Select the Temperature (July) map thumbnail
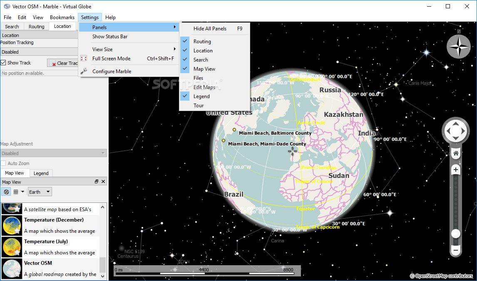Viewport: 477px width, 281px height. click(12, 247)
